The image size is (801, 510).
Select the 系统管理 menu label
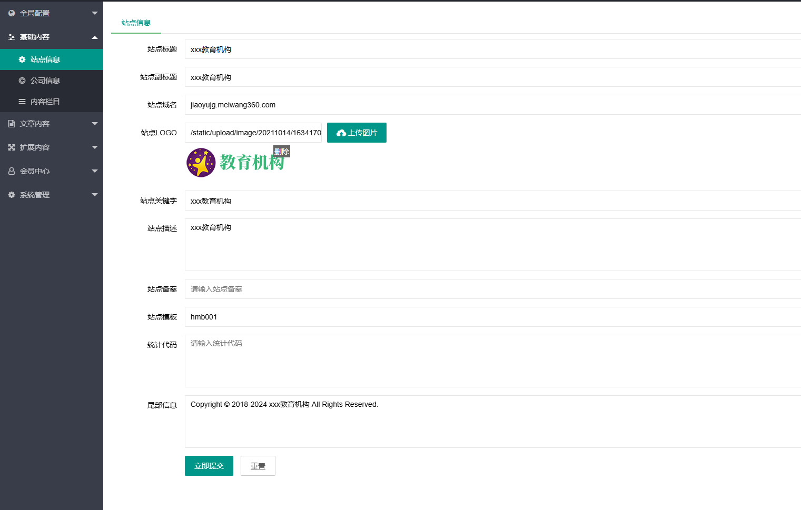35,195
